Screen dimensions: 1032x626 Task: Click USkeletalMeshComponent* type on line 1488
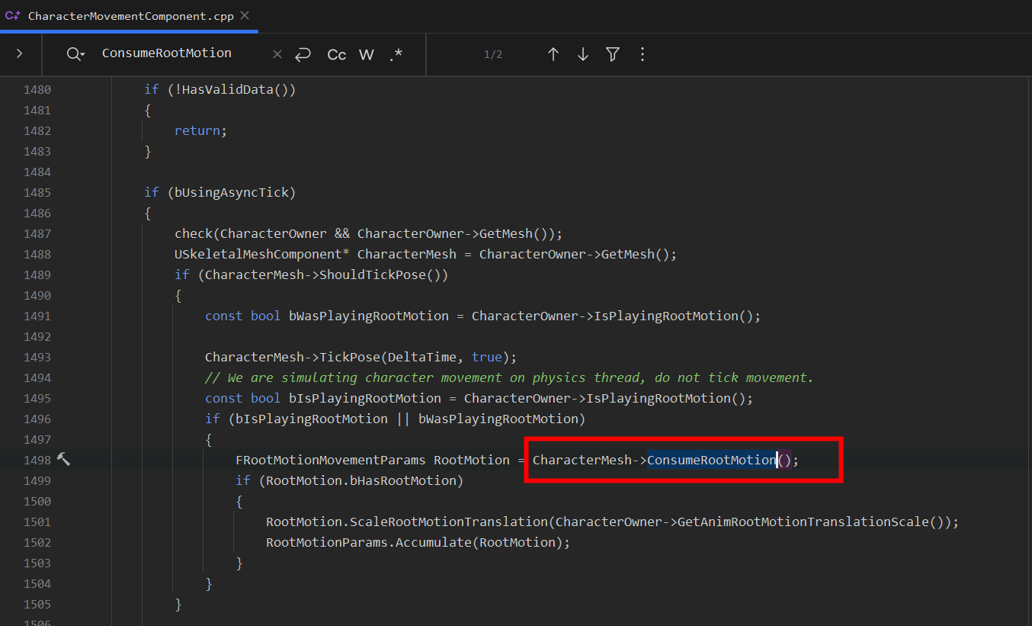point(262,254)
